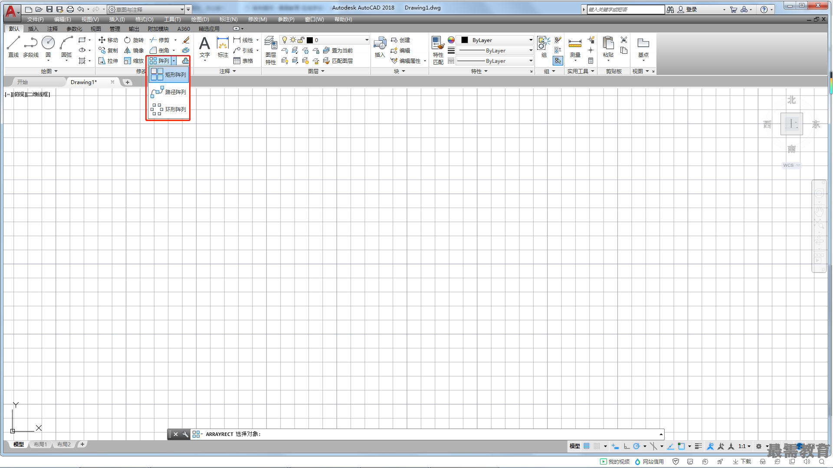Click the Trim (修剪) tool
This screenshot has width=833, height=468.
pos(160,40)
